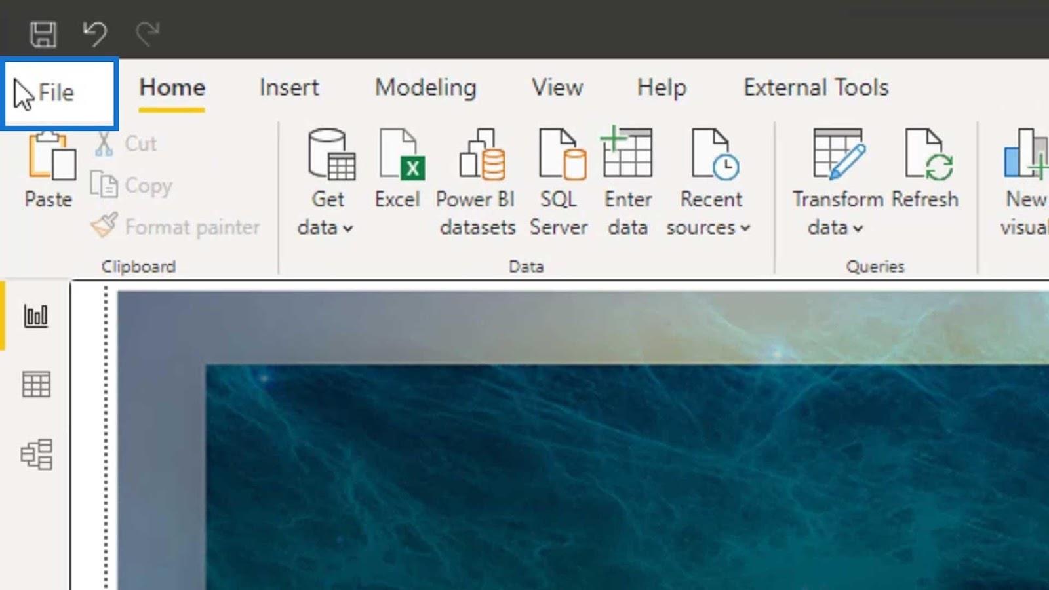Viewport: 1049px width, 590px height.
Task: Click the Redo arrow icon
Action: tap(148, 33)
